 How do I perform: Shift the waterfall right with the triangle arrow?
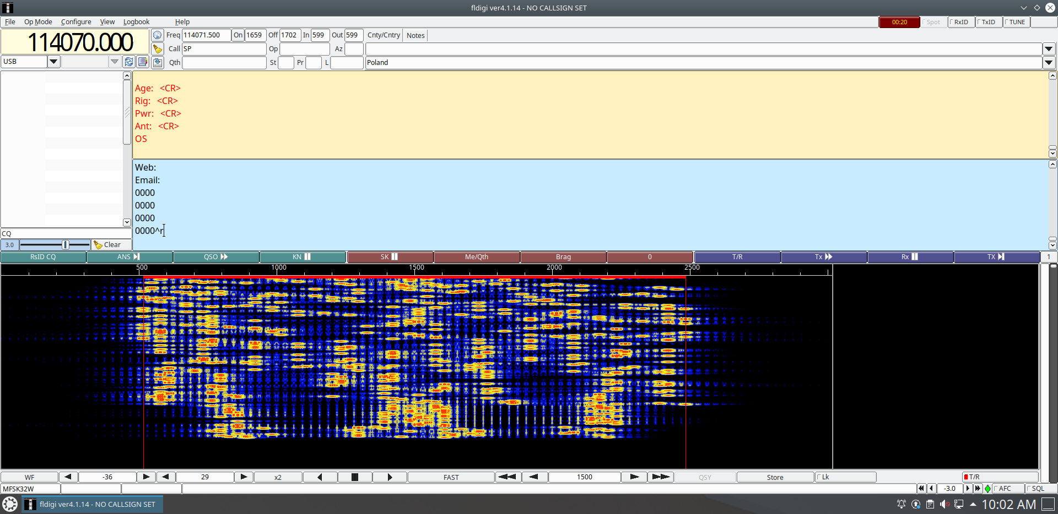pos(390,477)
